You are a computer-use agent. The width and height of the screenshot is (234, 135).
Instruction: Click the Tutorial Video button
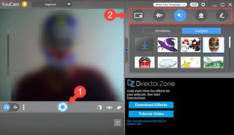point(151,114)
